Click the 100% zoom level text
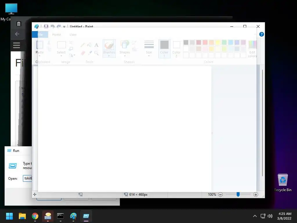The width and height of the screenshot is (297, 223). pyautogui.click(x=212, y=194)
